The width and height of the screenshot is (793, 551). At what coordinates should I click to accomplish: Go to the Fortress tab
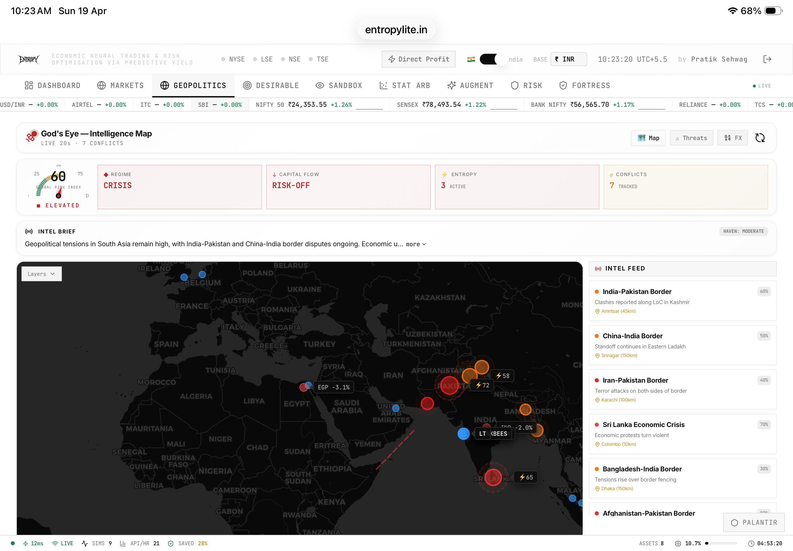click(x=585, y=86)
